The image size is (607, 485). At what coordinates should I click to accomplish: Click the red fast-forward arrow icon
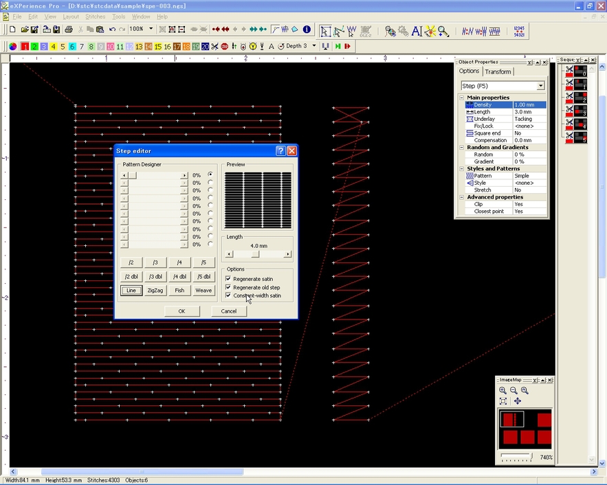[347, 47]
